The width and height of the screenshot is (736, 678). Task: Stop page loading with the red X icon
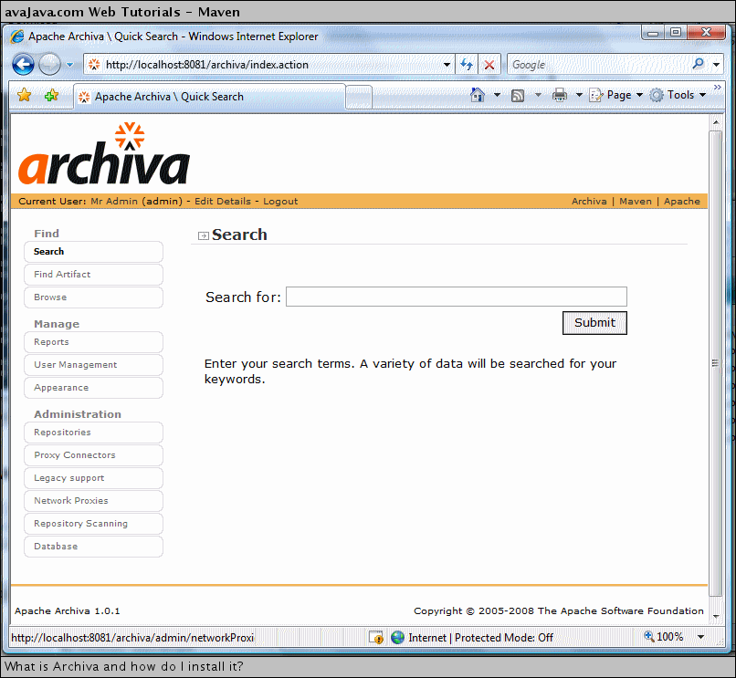[489, 64]
